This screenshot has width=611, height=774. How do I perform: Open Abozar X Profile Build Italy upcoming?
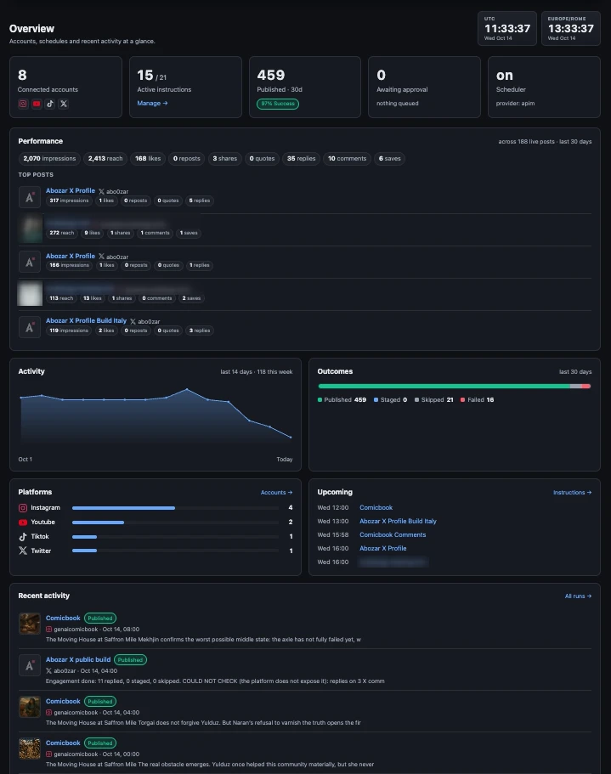398,522
